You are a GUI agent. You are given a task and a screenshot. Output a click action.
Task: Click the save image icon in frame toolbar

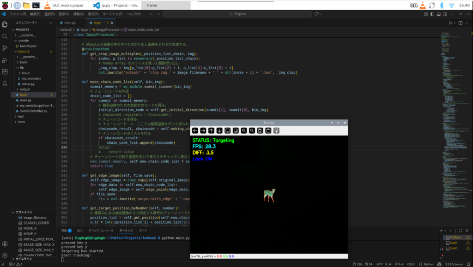pyautogui.click(x=260, y=131)
